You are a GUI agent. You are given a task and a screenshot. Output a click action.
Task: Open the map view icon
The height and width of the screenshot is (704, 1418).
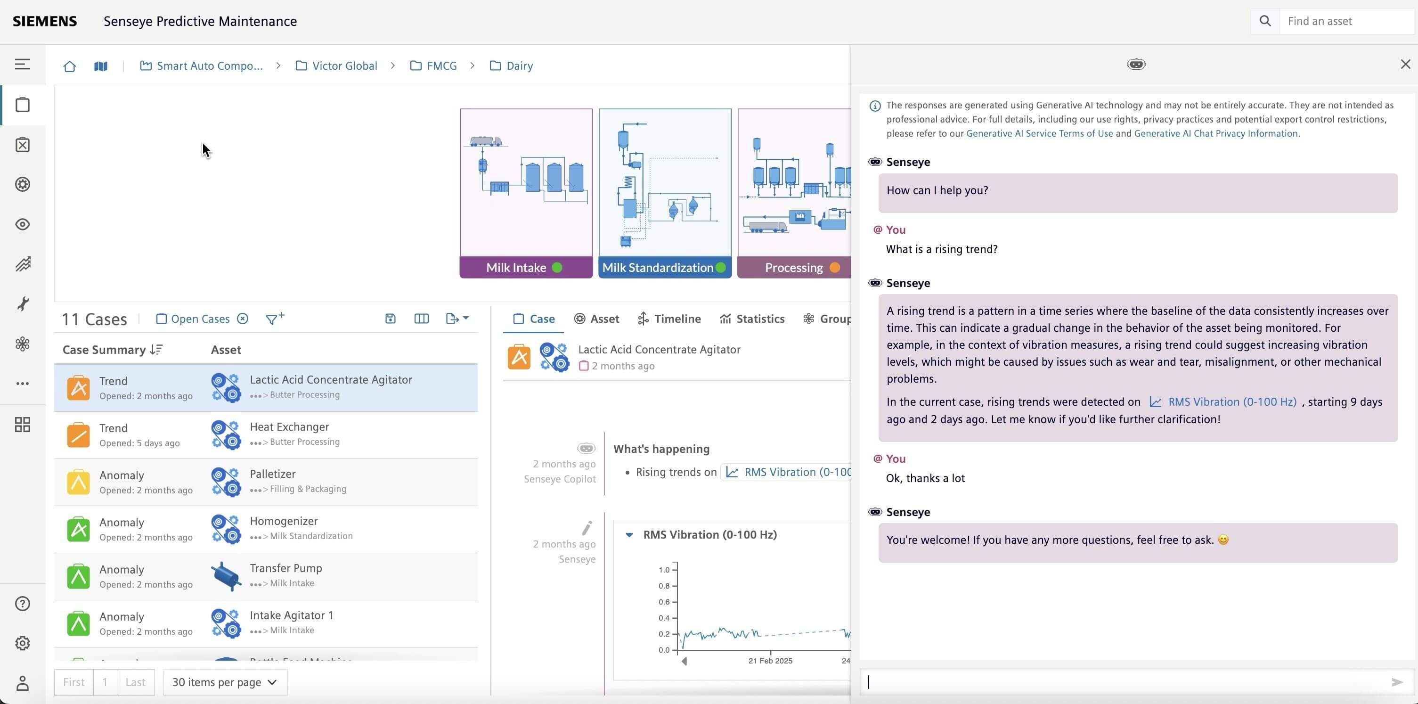tap(101, 66)
